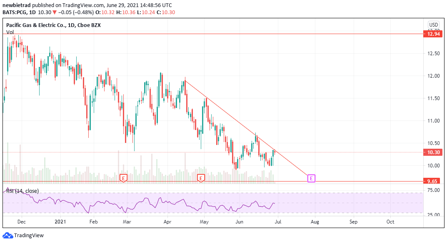Click the RSI (14, close) indicator label
The height and width of the screenshot is (243, 447).
(22, 191)
